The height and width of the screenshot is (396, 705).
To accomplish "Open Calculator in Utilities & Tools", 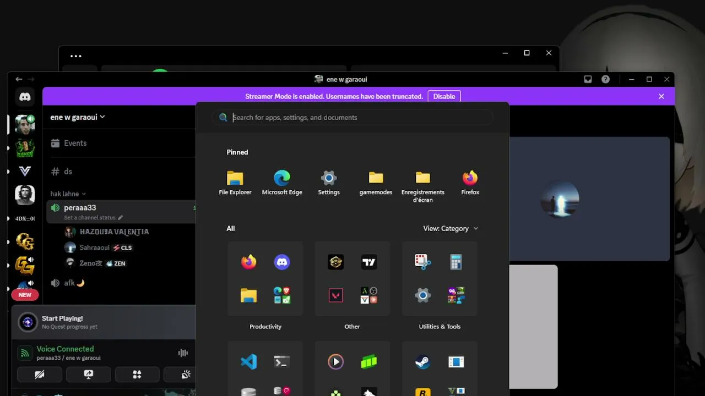I will 456,262.
